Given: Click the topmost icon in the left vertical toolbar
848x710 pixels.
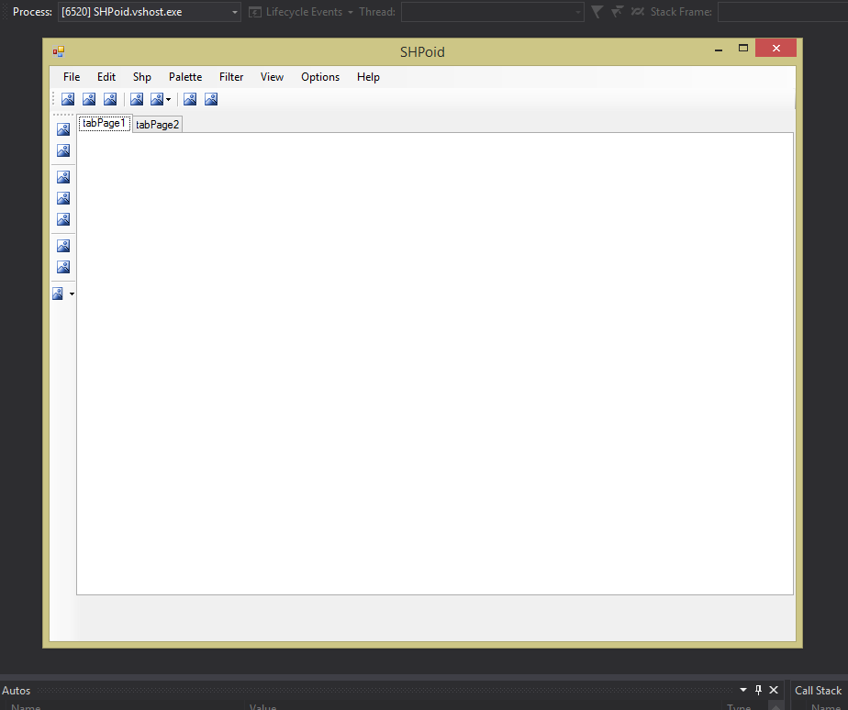Looking at the screenshot, I should tap(63, 129).
